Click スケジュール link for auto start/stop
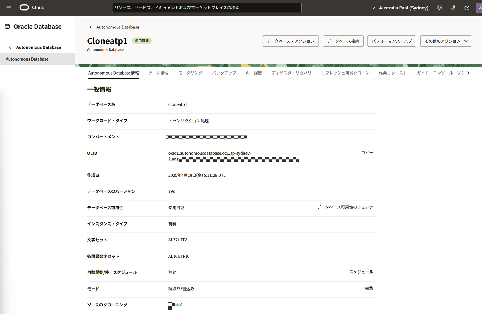The height and width of the screenshot is (314, 482). click(x=361, y=272)
